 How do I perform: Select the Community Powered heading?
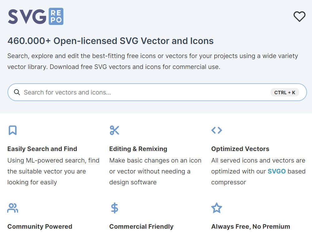point(40,227)
